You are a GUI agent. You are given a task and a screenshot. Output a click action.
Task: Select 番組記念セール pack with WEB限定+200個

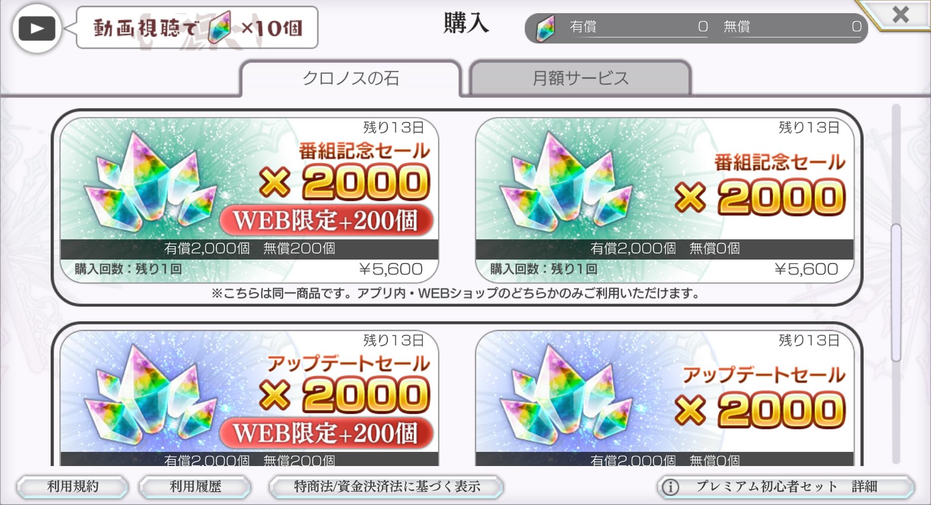pyautogui.click(x=249, y=200)
